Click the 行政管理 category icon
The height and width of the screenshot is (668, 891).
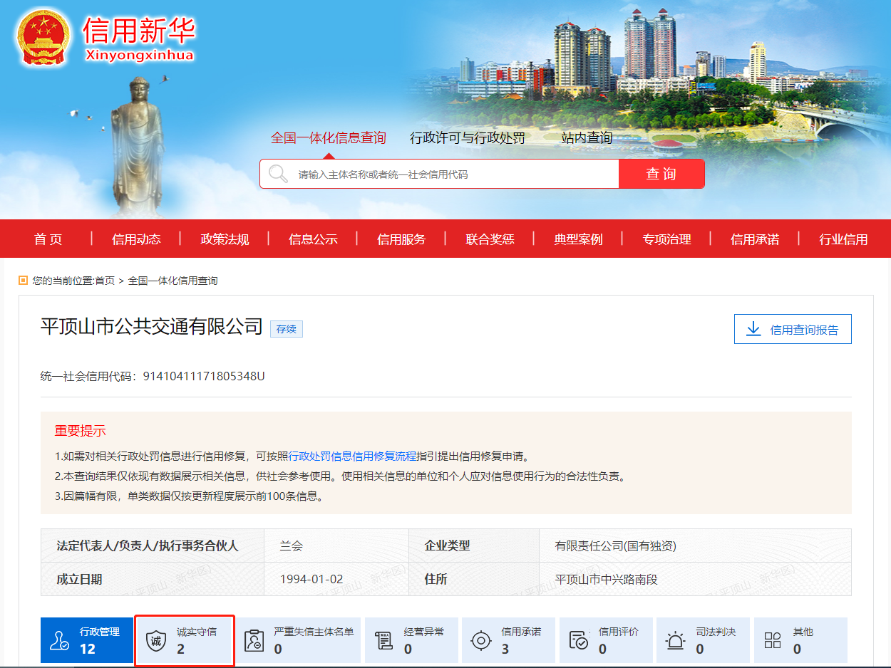tap(59, 640)
